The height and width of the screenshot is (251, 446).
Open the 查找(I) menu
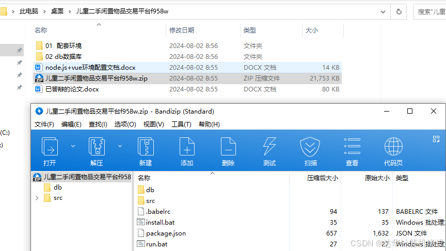click(x=98, y=124)
